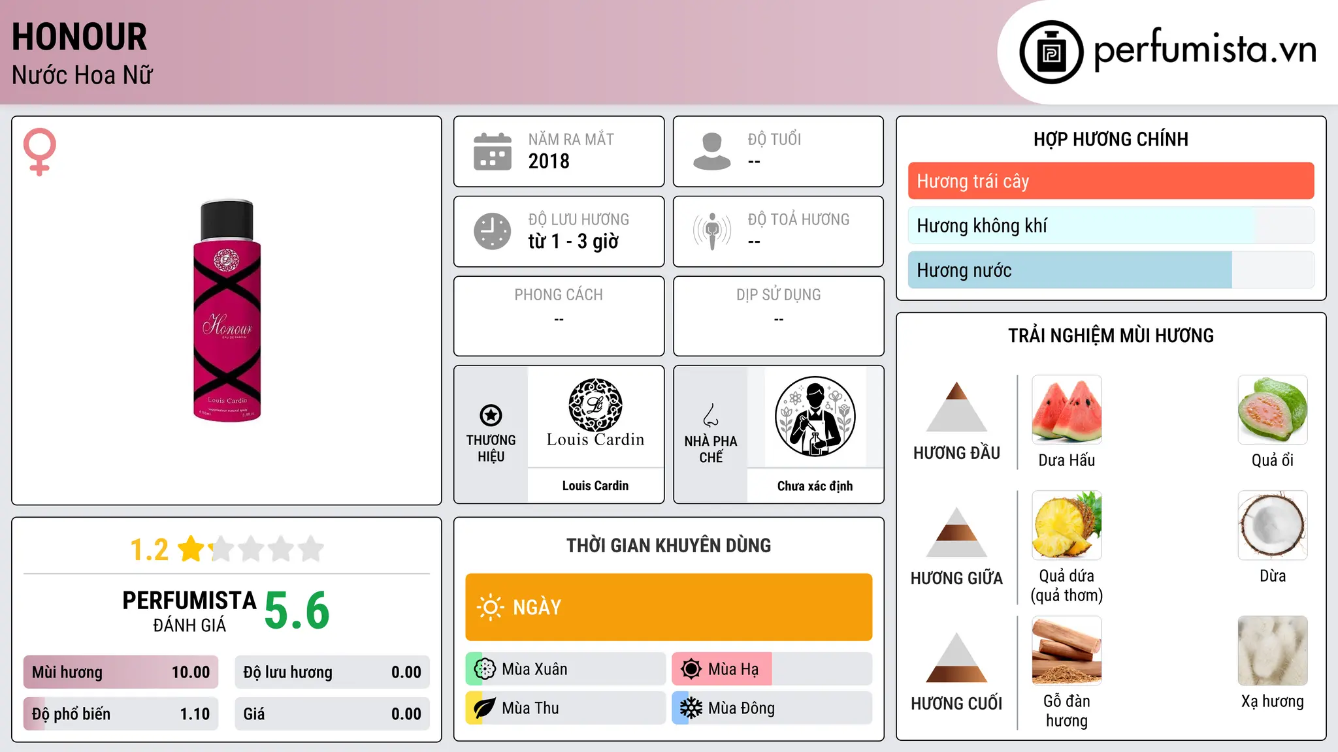The image size is (1338, 752).
Task: Click the leaf icon for Mùa Thu
Action: [x=485, y=708]
